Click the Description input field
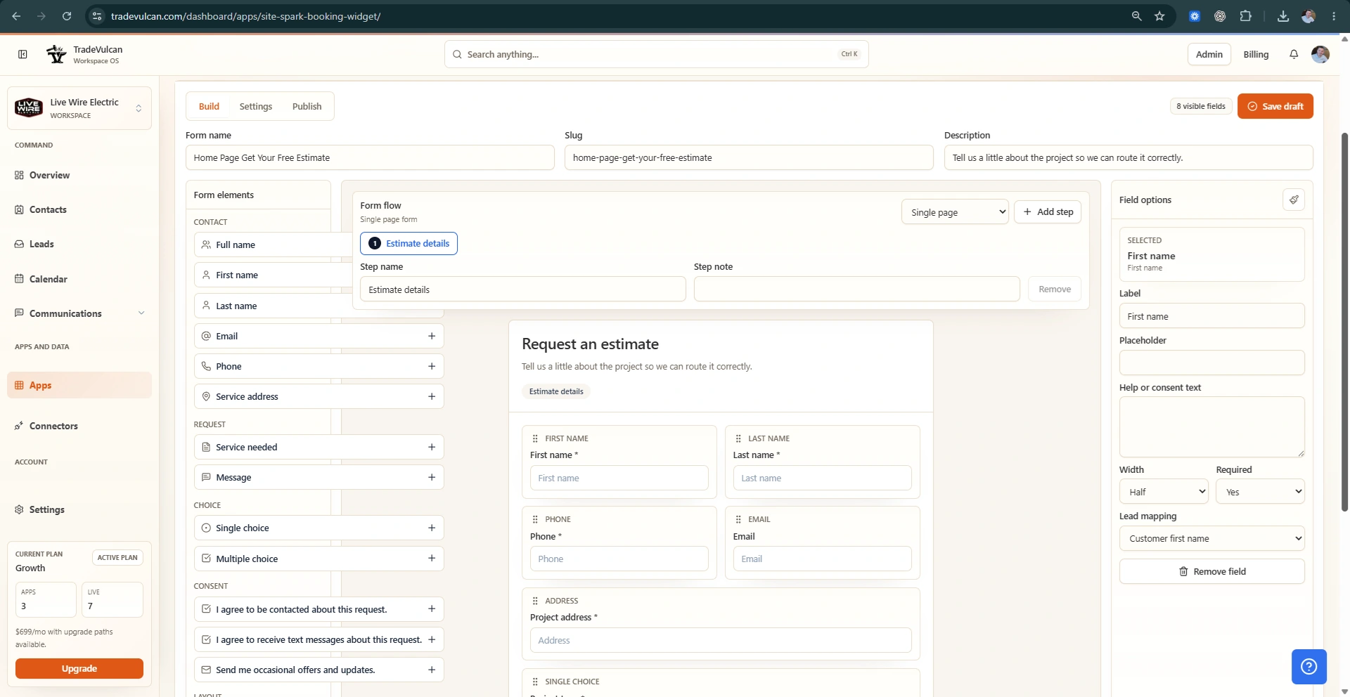The height and width of the screenshot is (697, 1350). 1129,157
